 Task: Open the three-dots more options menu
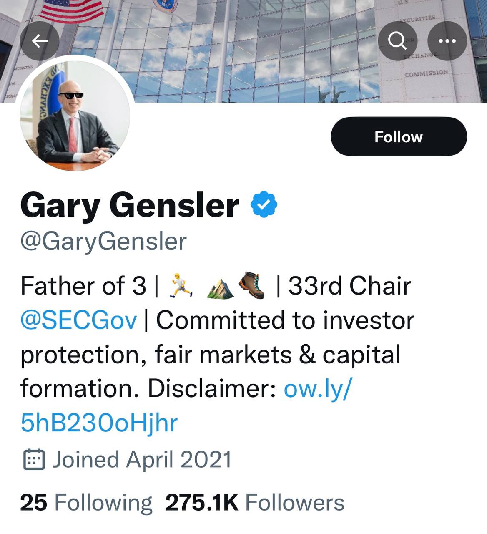[447, 41]
